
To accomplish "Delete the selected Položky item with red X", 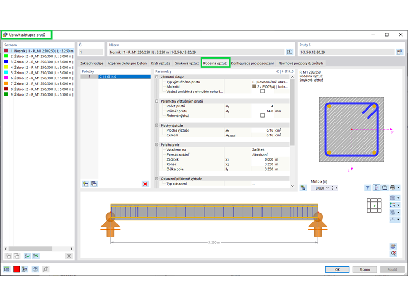I will tap(145, 184).
